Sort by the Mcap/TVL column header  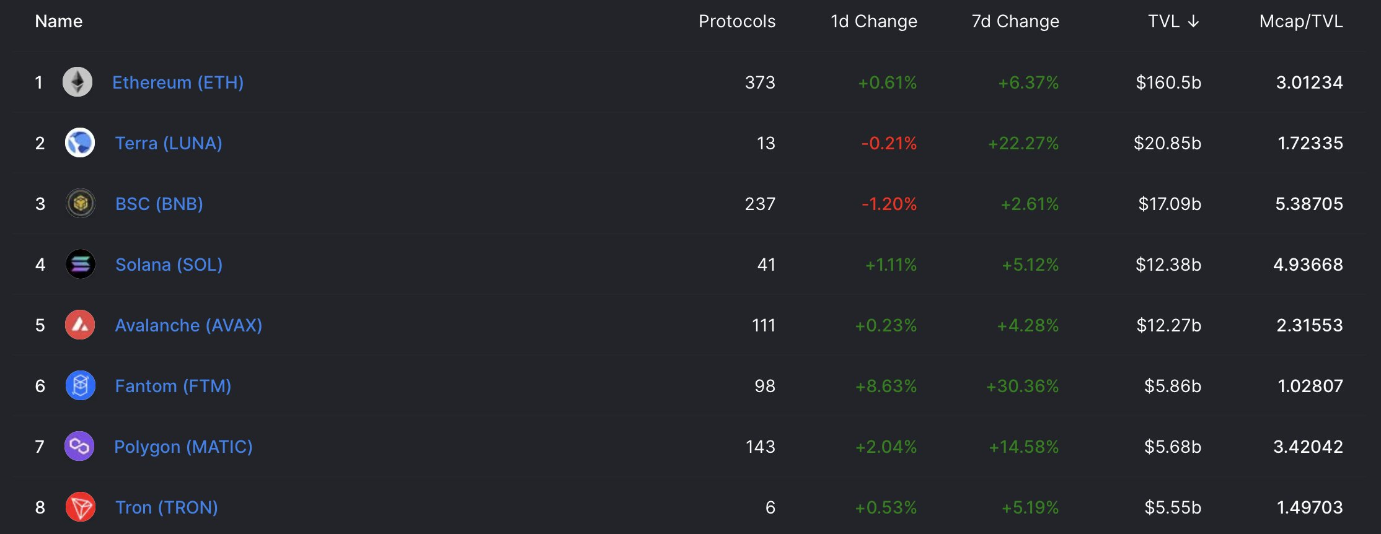click(1301, 21)
